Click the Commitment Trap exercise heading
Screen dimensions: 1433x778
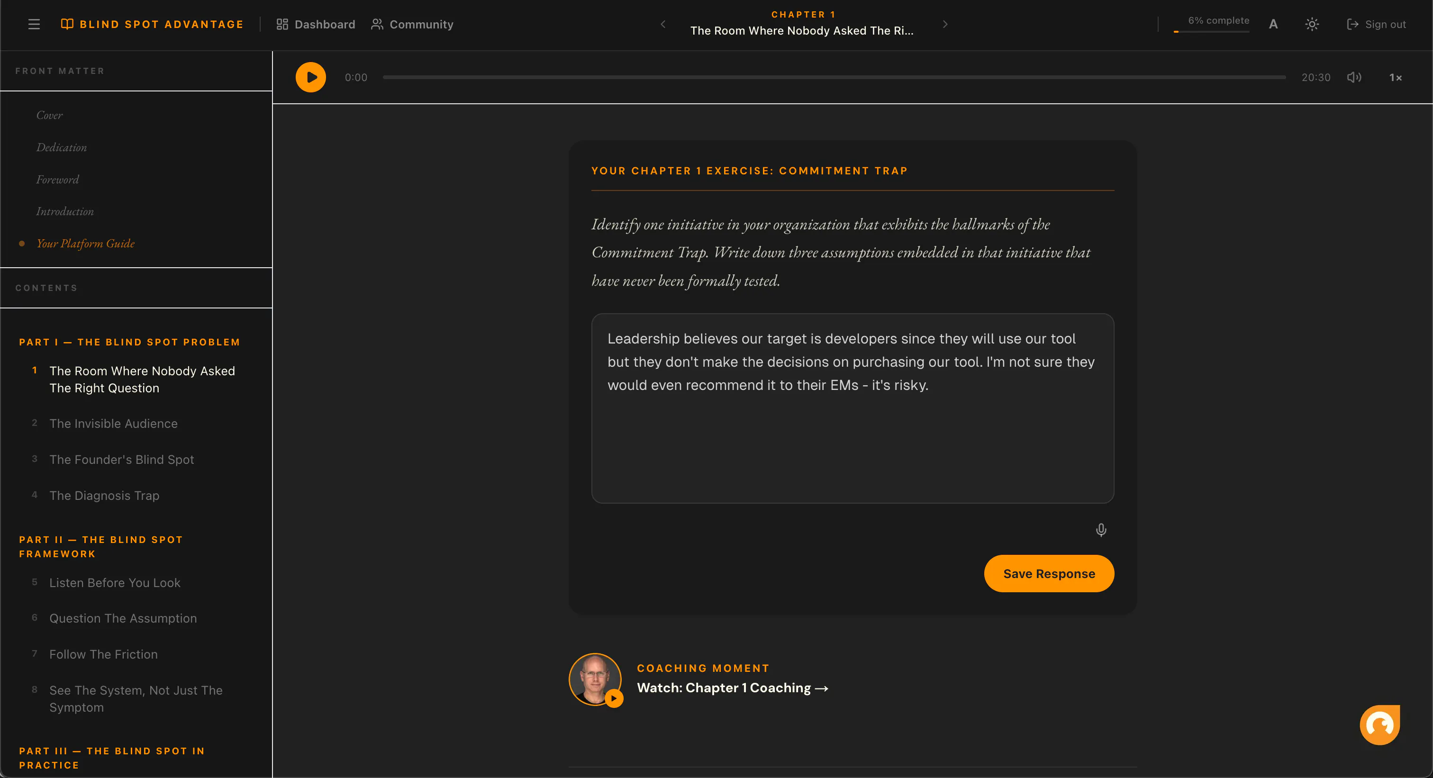[x=749, y=171]
